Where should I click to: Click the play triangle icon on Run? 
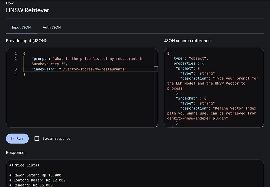[12, 139]
